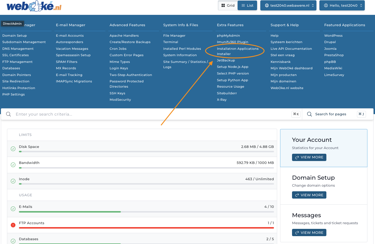Open the Advanced Features menu heading
Image resolution: width=375 pixels, height=244 pixels.
coord(127,25)
